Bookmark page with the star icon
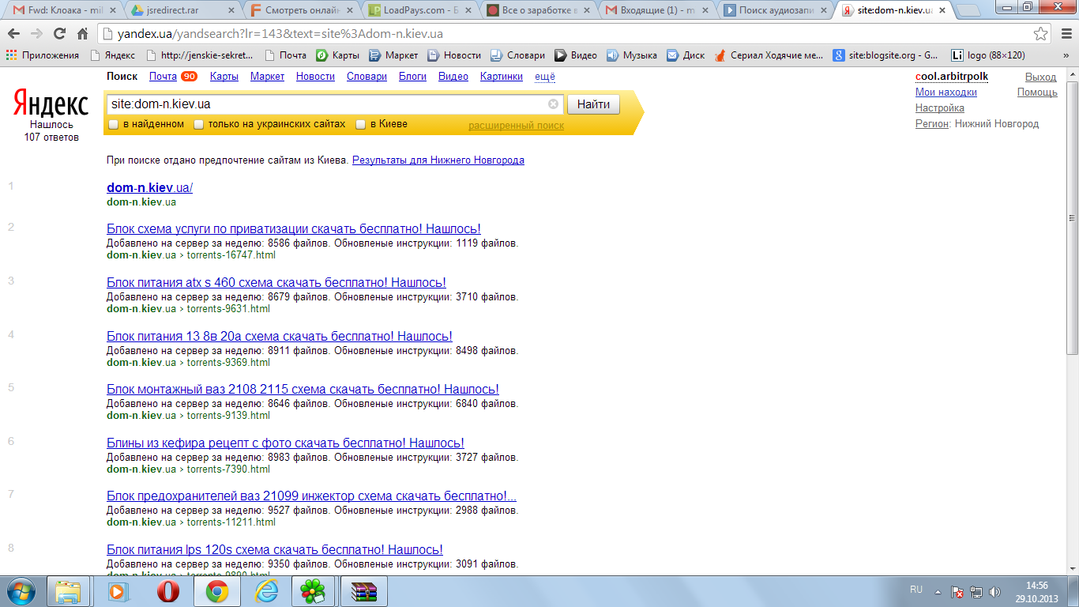 (1041, 34)
